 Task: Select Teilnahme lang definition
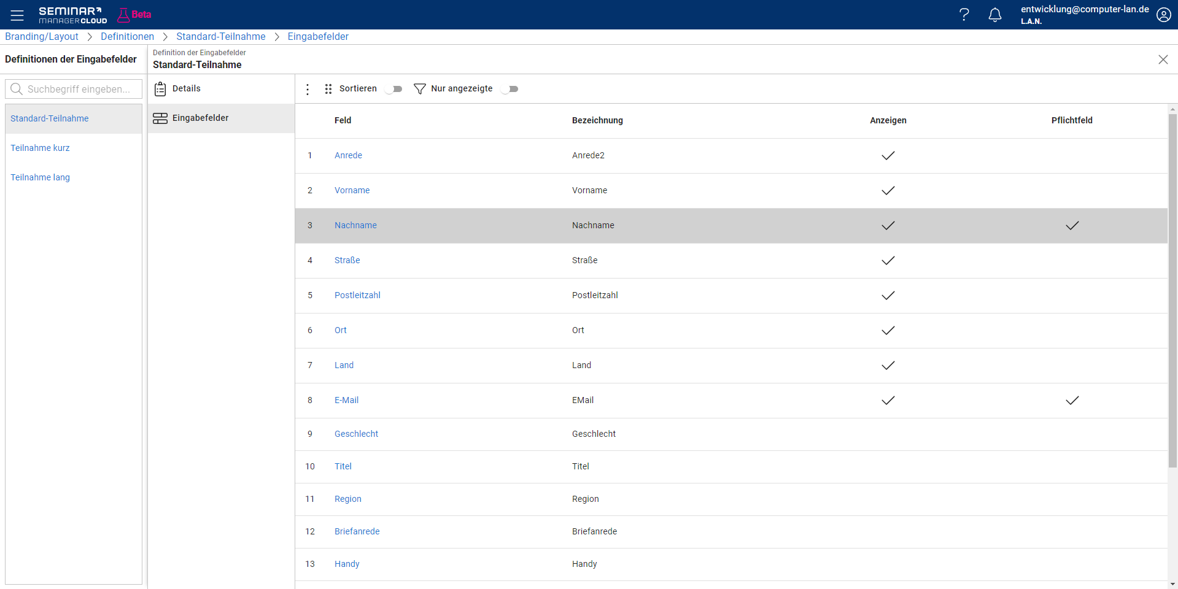74,178
